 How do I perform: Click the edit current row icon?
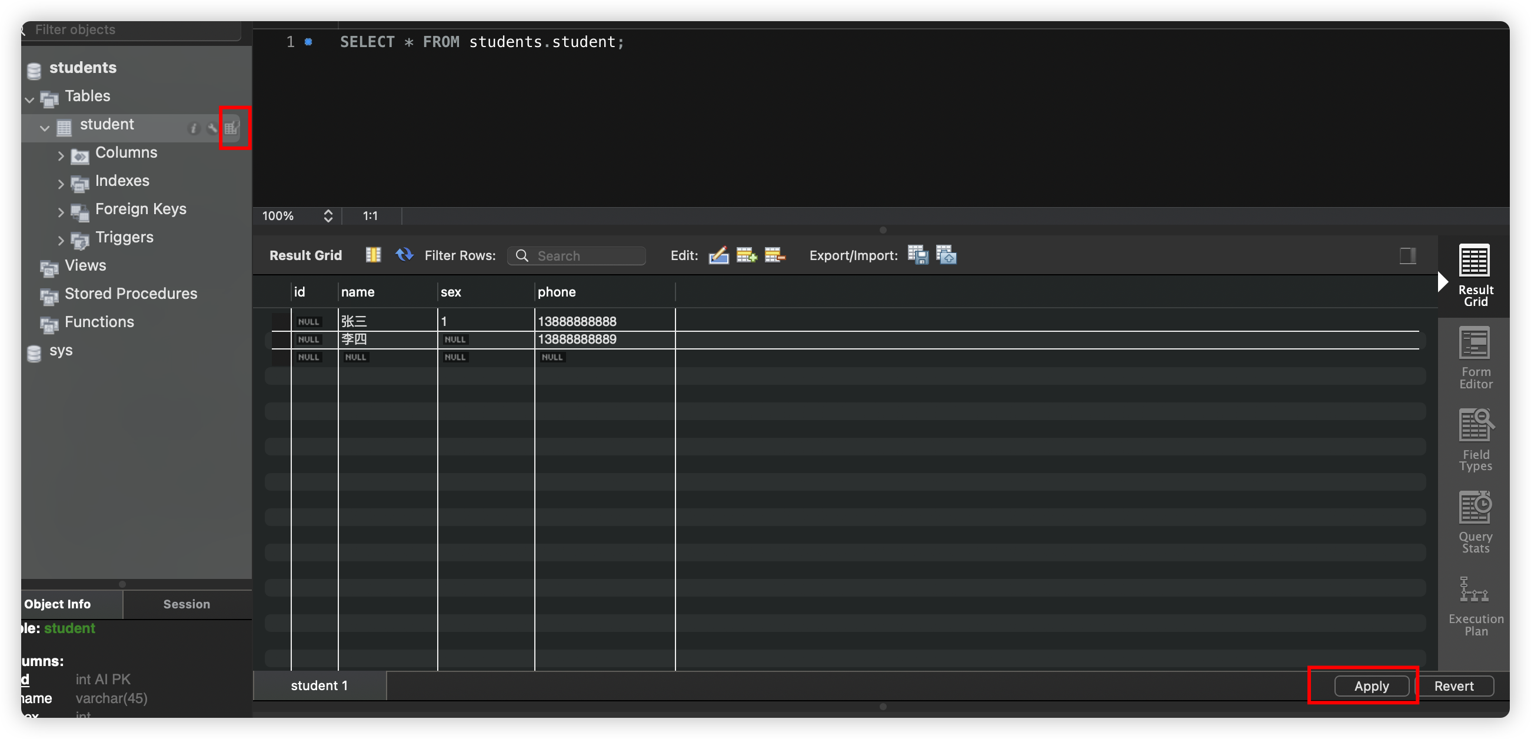click(x=718, y=255)
